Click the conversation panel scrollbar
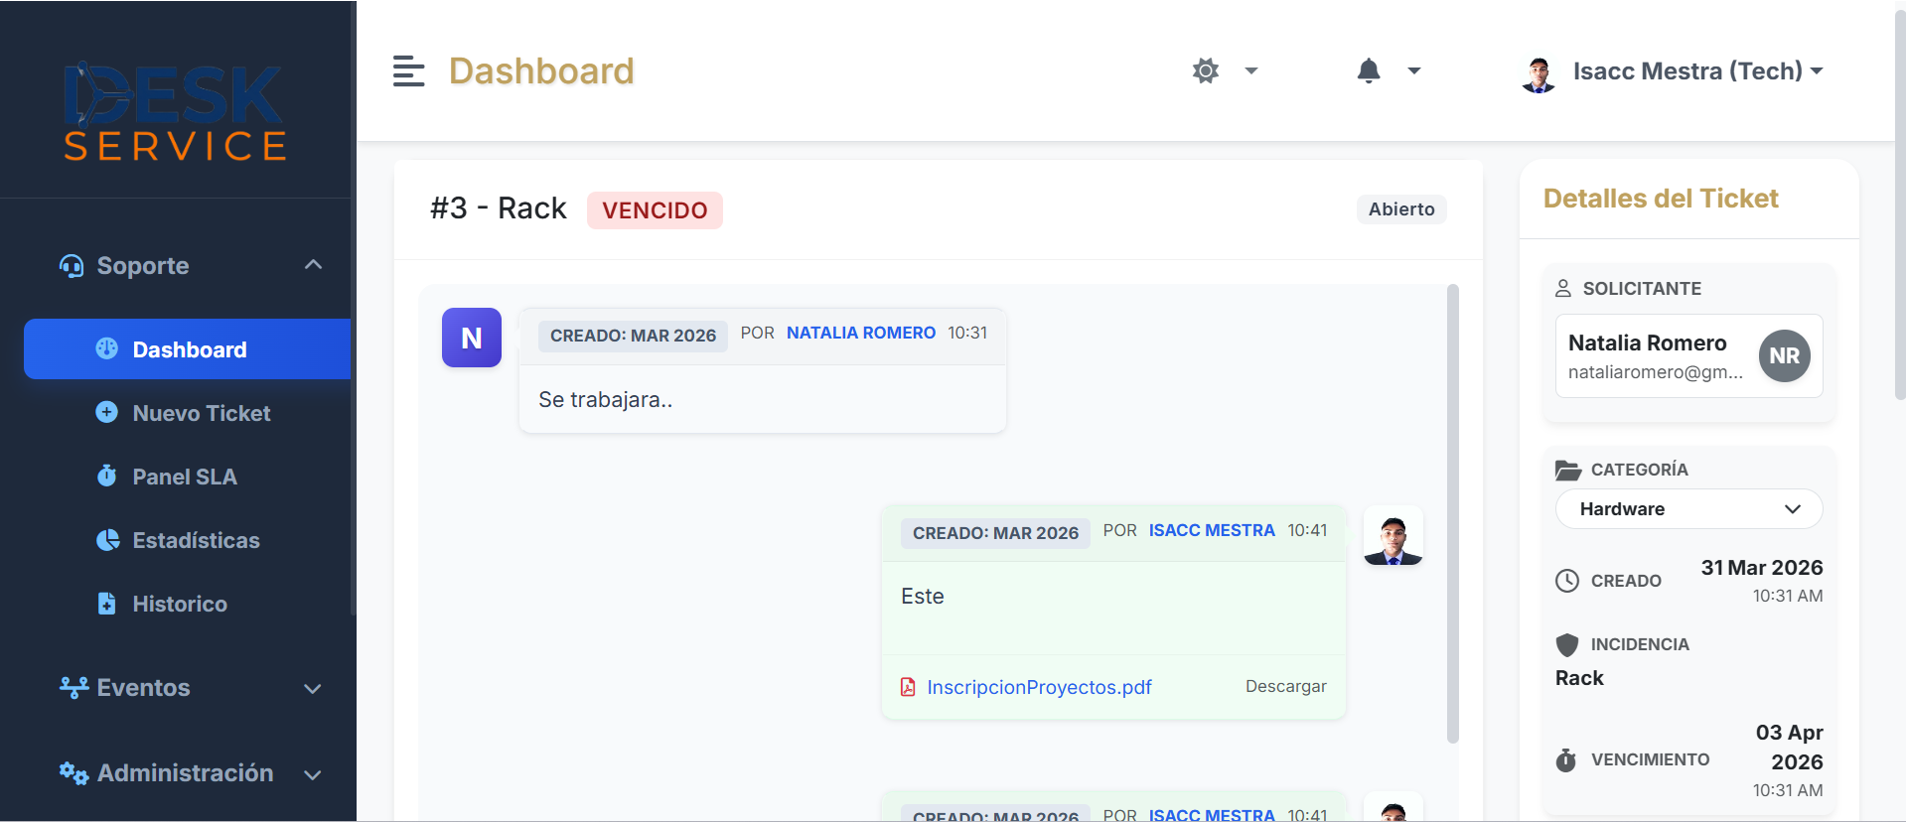This screenshot has width=1906, height=822. [x=1453, y=513]
